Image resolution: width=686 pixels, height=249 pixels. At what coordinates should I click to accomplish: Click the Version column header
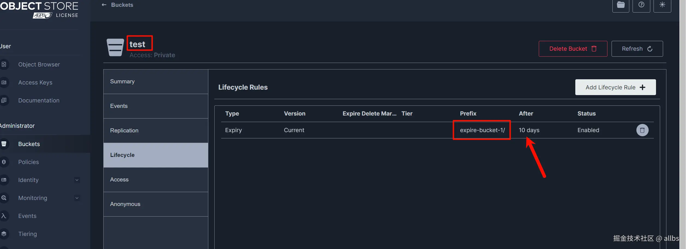tap(294, 114)
